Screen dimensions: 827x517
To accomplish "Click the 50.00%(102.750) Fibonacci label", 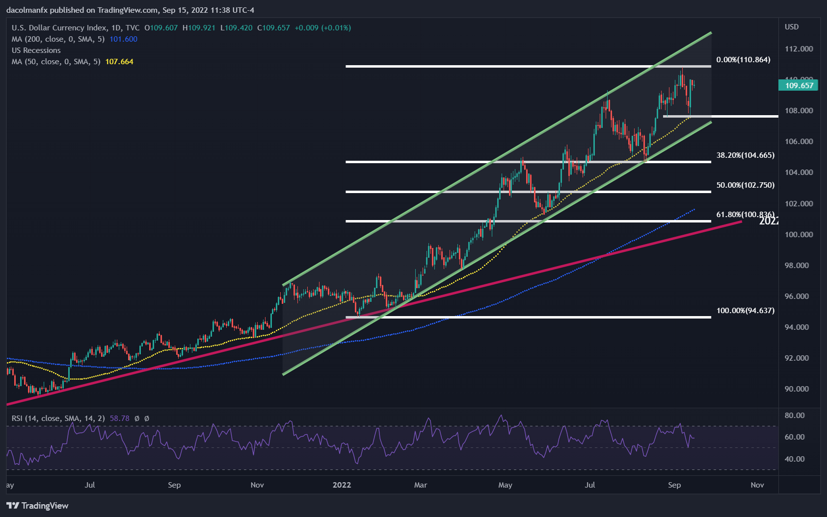I will point(745,185).
